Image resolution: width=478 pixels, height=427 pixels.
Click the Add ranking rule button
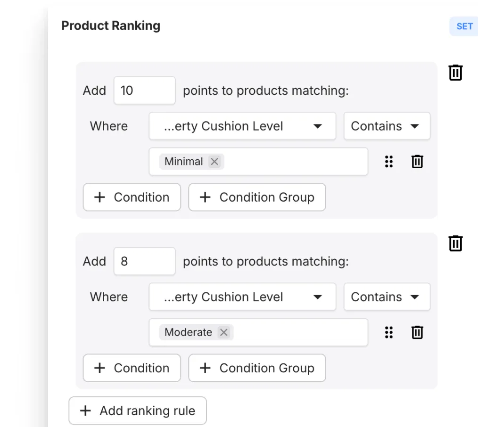(x=137, y=411)
